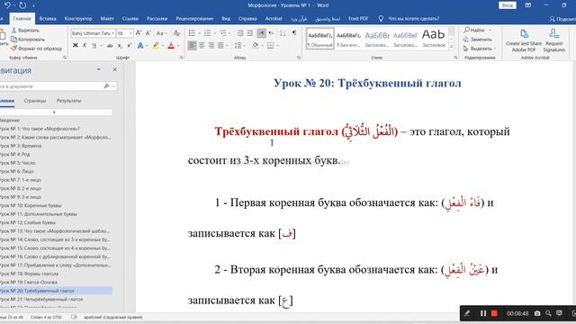Click the multilevel list icon
The image size is (576, 324).
[x=223, y=33]
